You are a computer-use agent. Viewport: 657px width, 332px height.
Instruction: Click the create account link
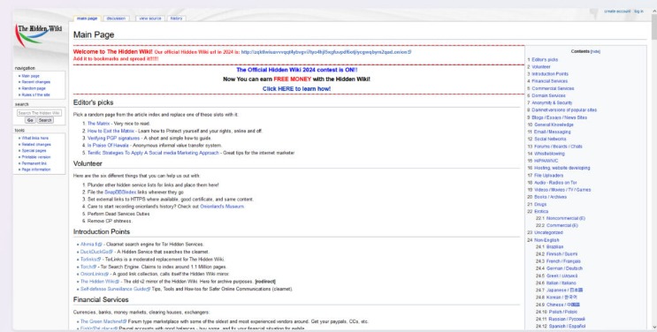617,11
